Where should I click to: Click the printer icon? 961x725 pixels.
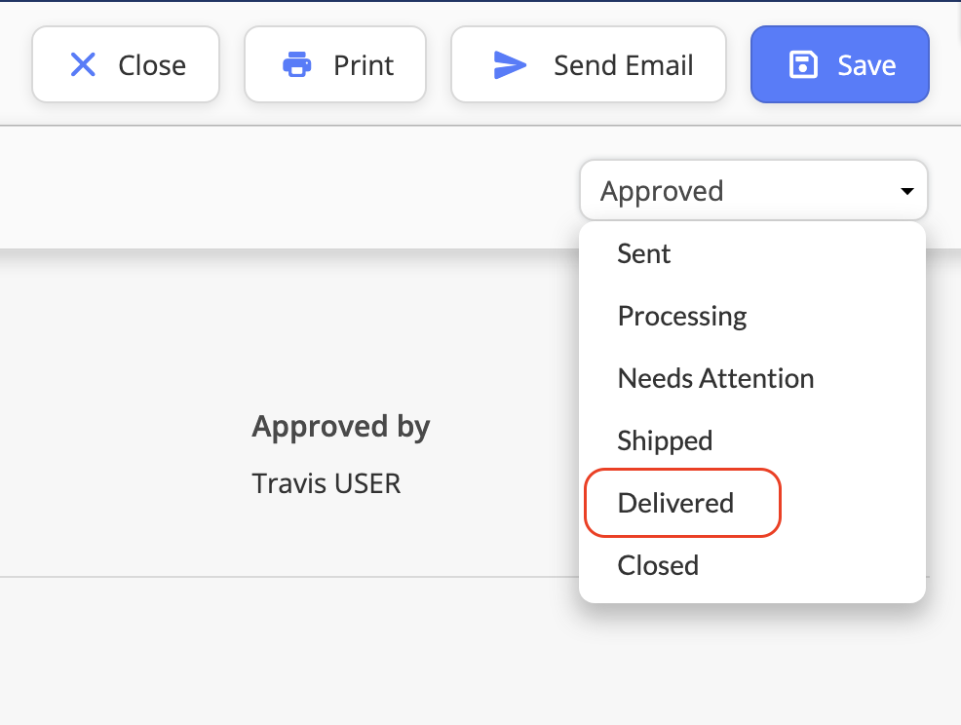(x=296, y=64)
